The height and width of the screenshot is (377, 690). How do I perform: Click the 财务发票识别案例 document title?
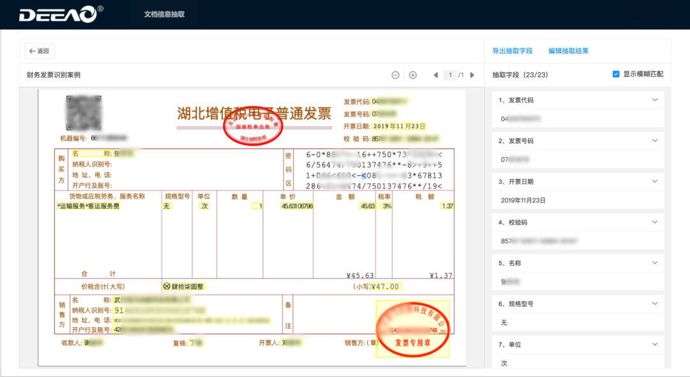(x=54, y=75)
